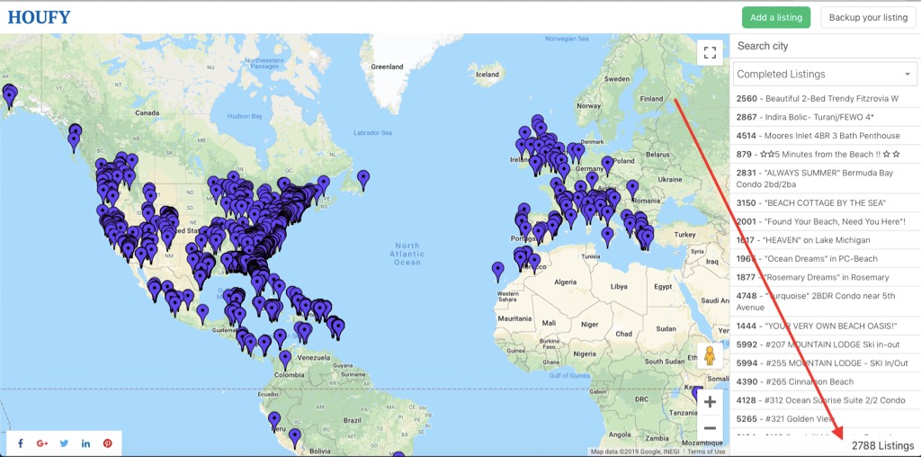Open the Terms of Use link

pos(707,452)
